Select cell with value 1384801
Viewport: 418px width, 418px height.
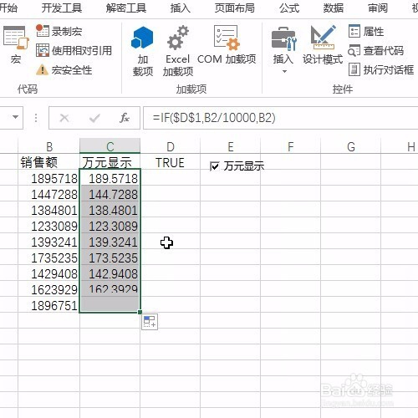(x=49, y=210)
